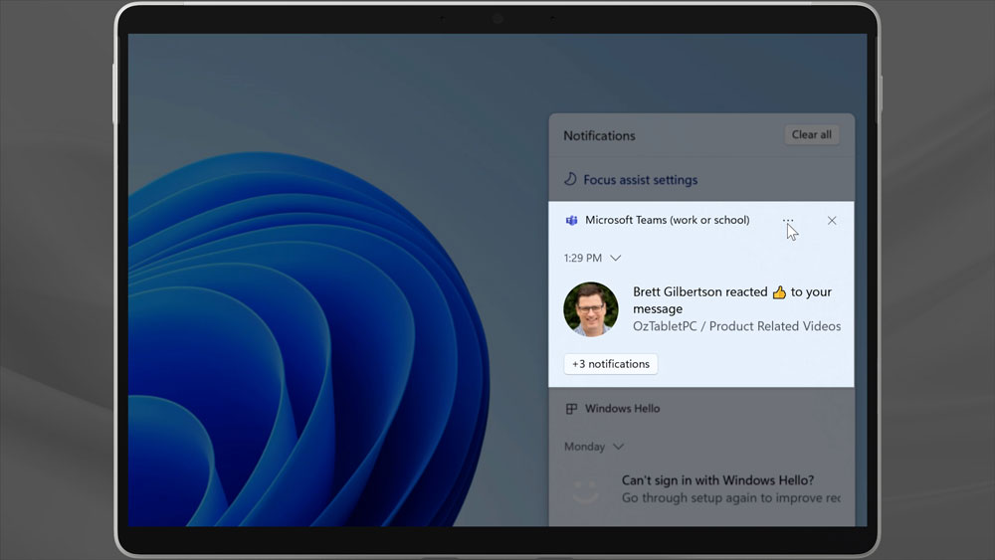Click the notification sender's profile picture

pos(591,309)
